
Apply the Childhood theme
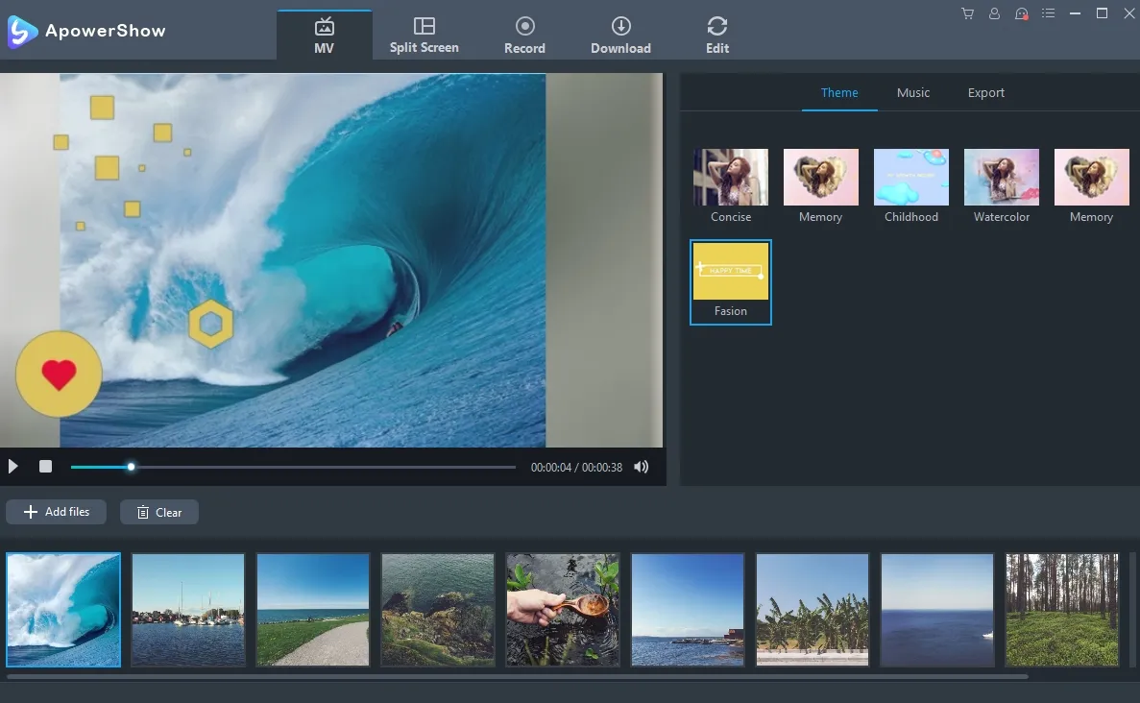(x=910, y=177)
